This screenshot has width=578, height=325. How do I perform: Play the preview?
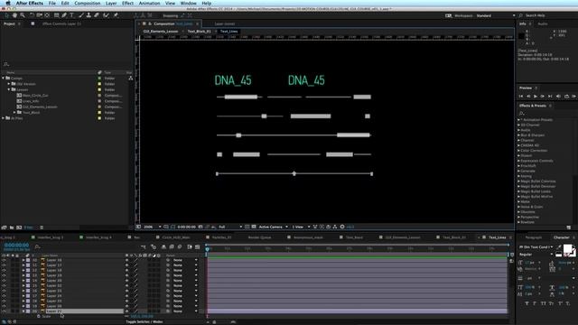click(536, 97)
